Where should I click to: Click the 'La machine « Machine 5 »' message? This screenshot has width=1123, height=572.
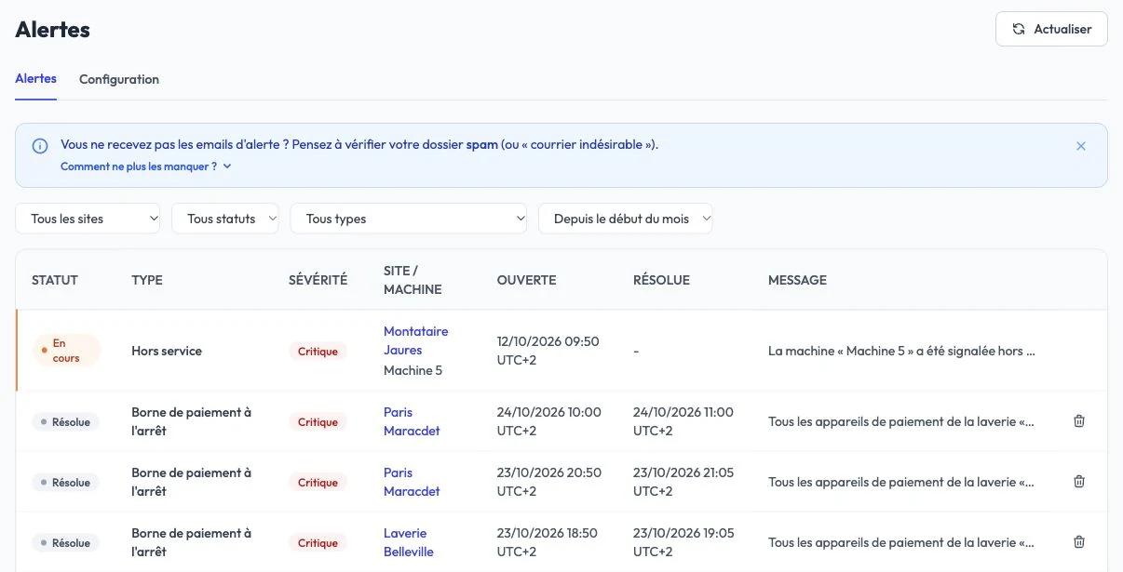pyautogui.click(x=901, y=352)
